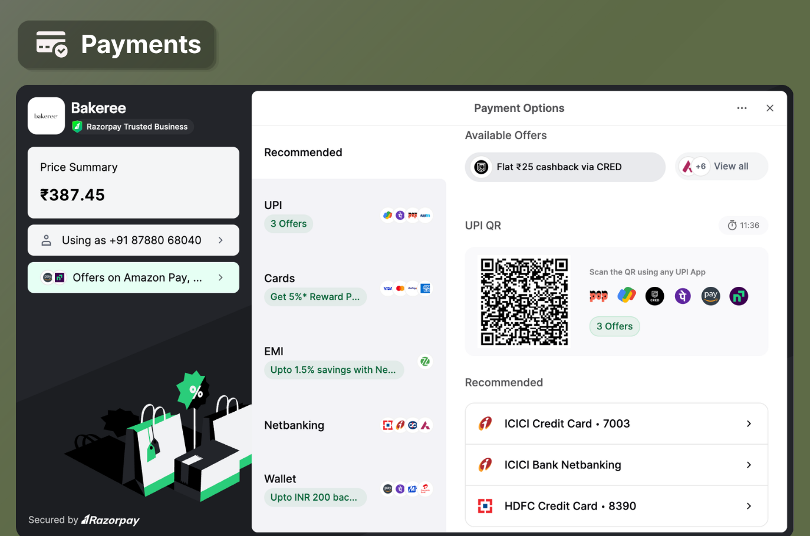This screenshot has width=810, height=536.
Task: Click the PhonePe icon beside the QR code
Action: (683, 296)
